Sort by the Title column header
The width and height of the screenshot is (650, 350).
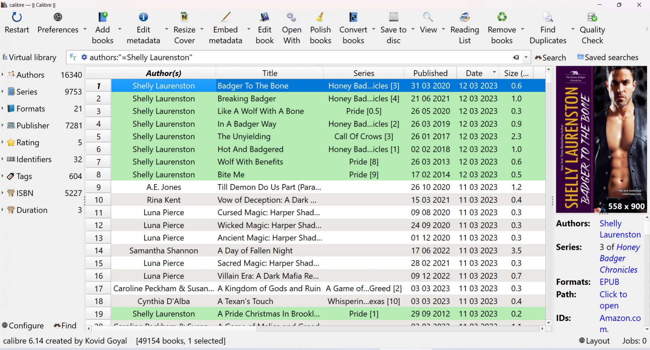click(x=270, y=73)
